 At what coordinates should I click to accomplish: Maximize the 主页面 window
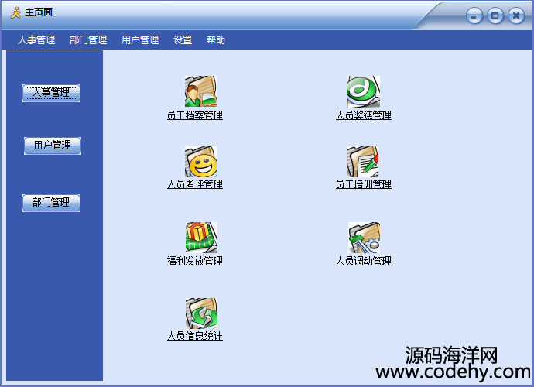click(495, 15)
